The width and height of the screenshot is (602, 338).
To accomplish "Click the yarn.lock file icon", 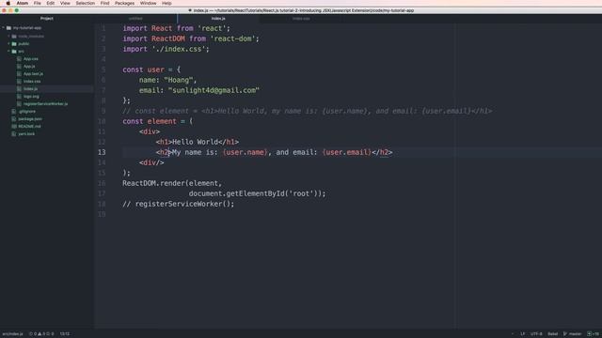I will pos(14,133).
